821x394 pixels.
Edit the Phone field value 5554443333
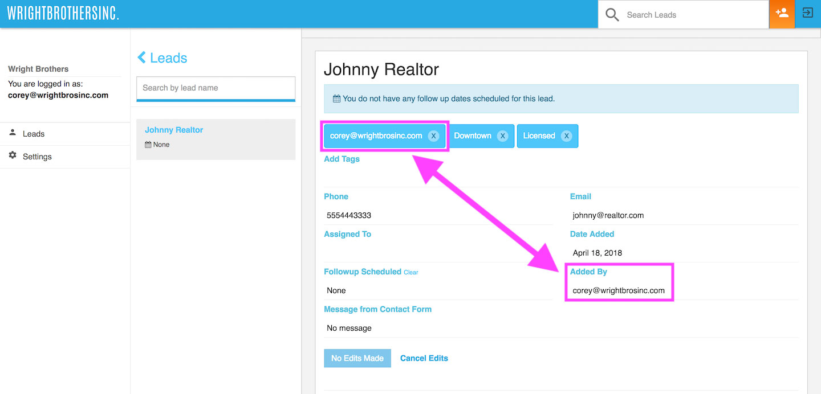click(438, 215)
